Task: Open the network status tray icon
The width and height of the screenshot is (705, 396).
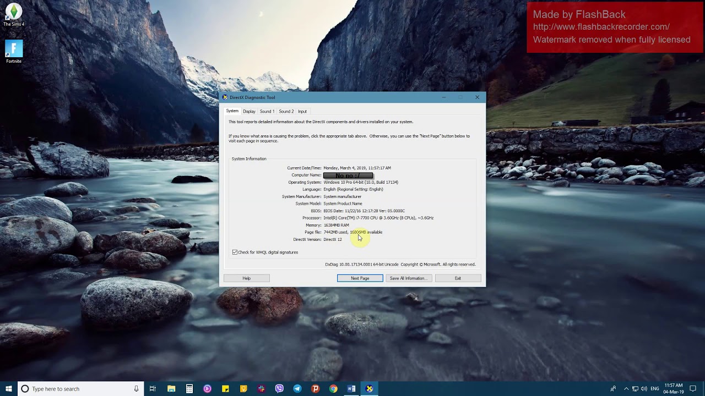Action: pos(635,389)
